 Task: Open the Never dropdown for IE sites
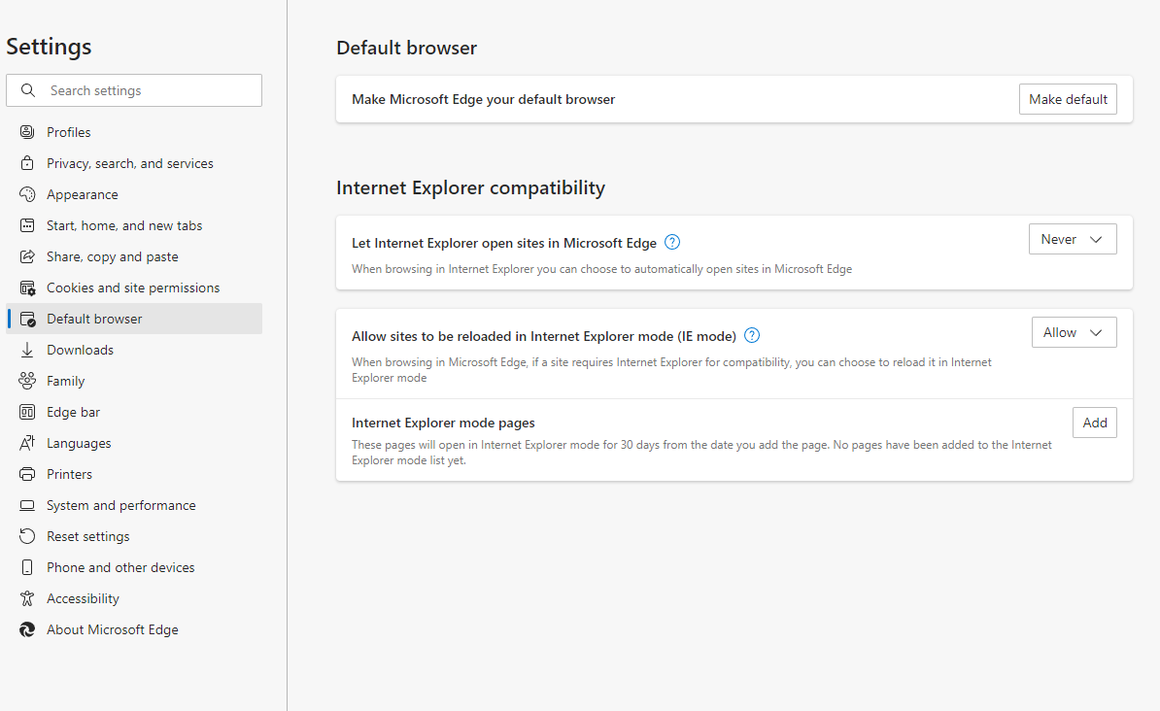tap(1073, 239)
